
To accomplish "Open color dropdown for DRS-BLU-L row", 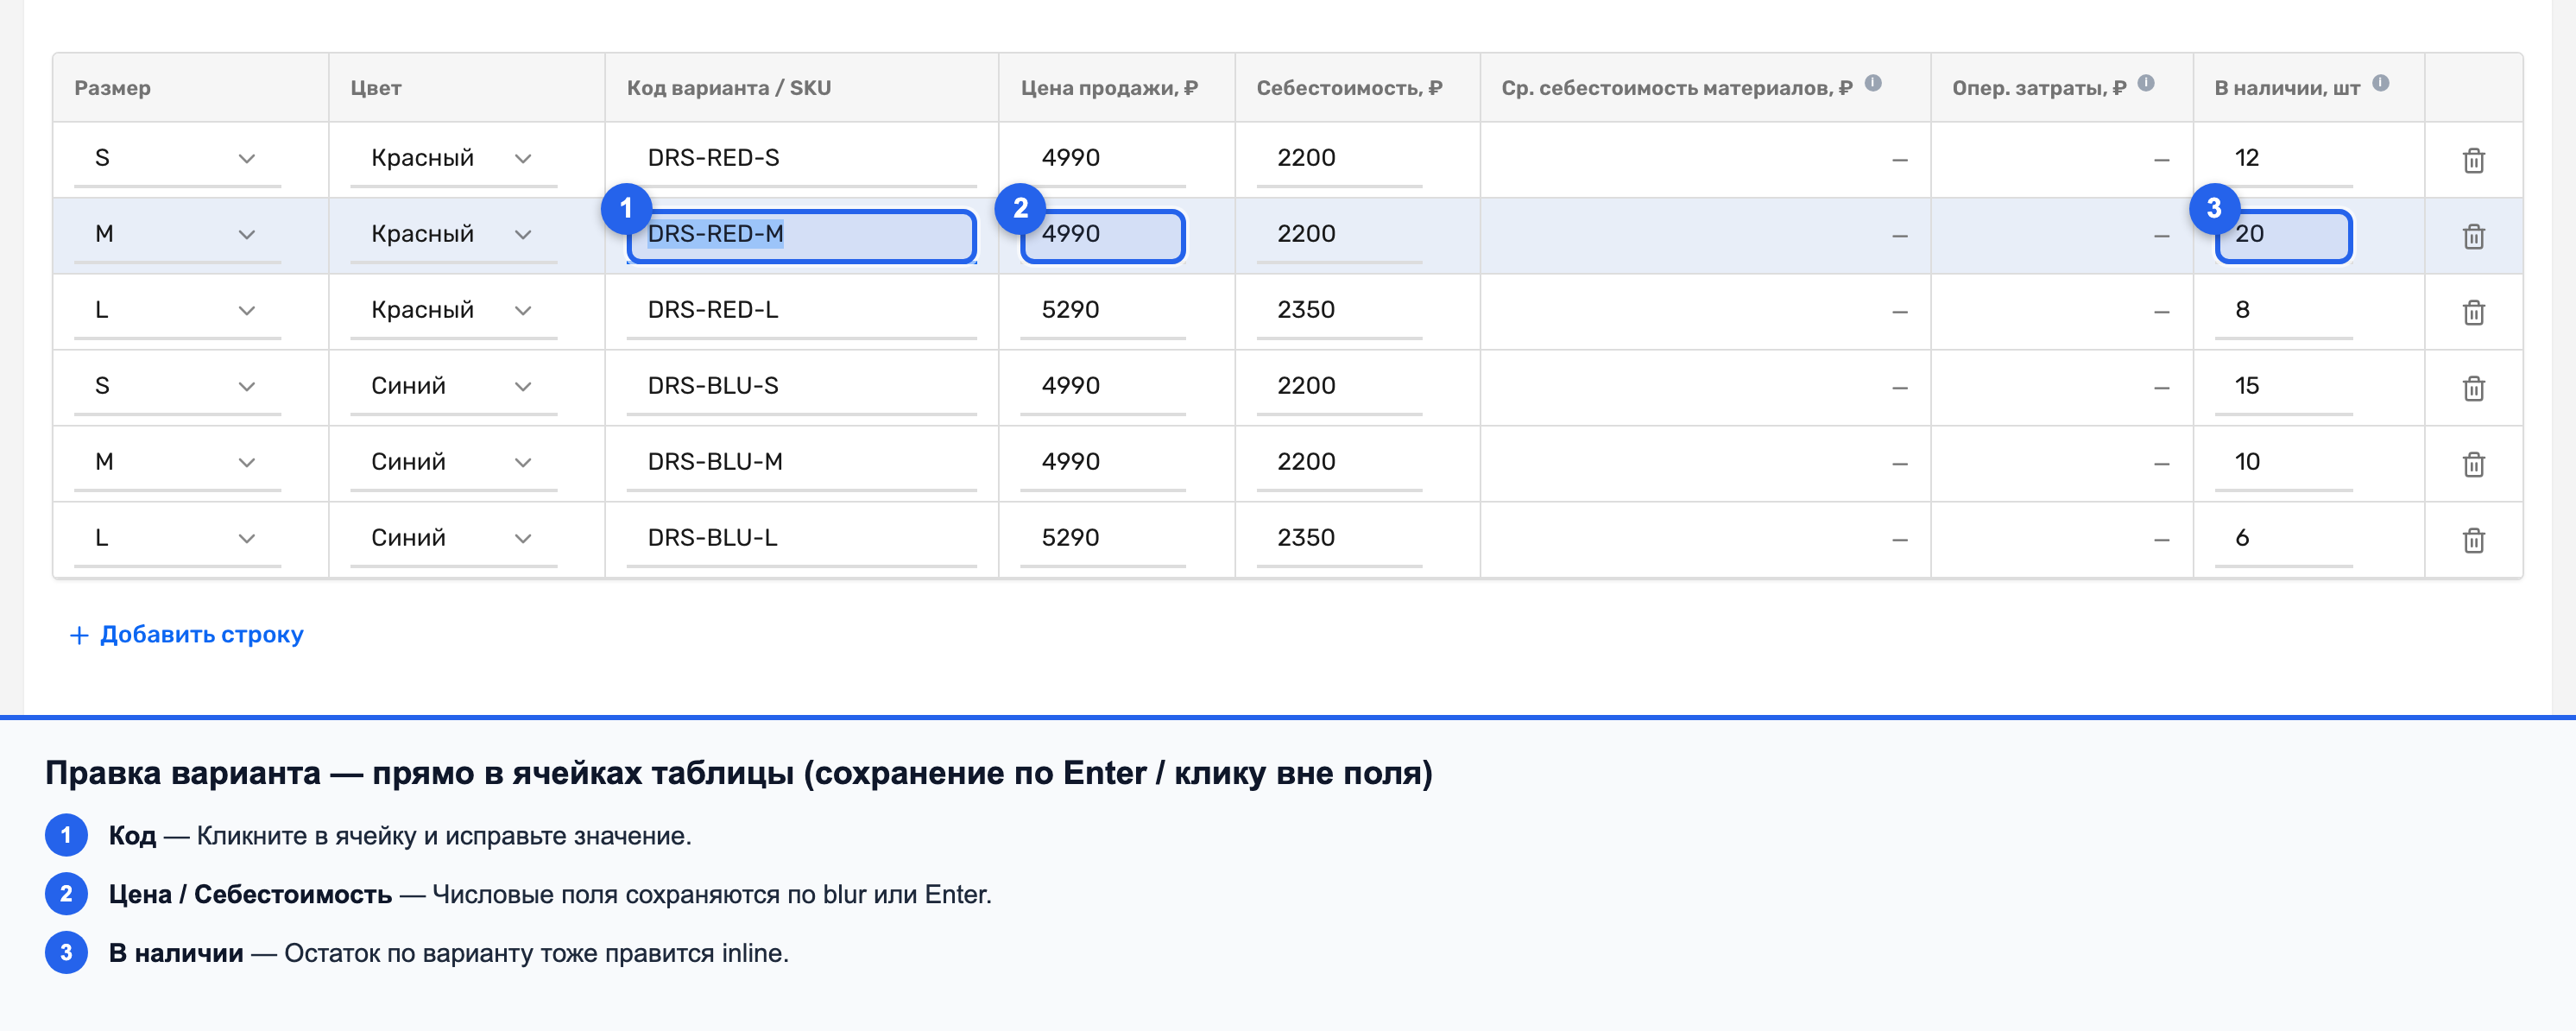I will [453, 539].
